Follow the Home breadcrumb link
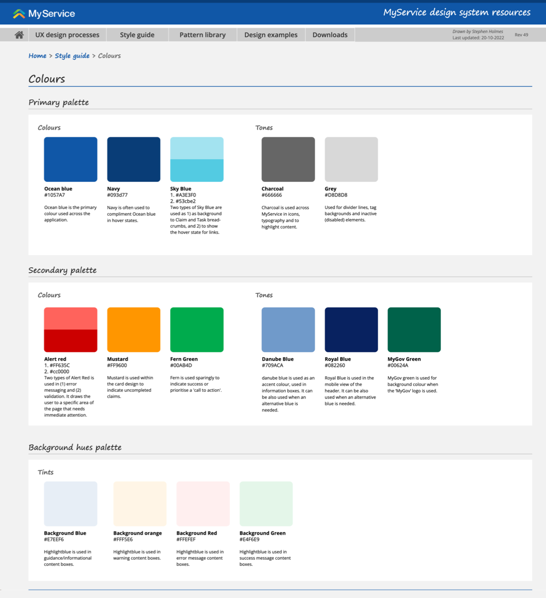 tap(37, 55)
